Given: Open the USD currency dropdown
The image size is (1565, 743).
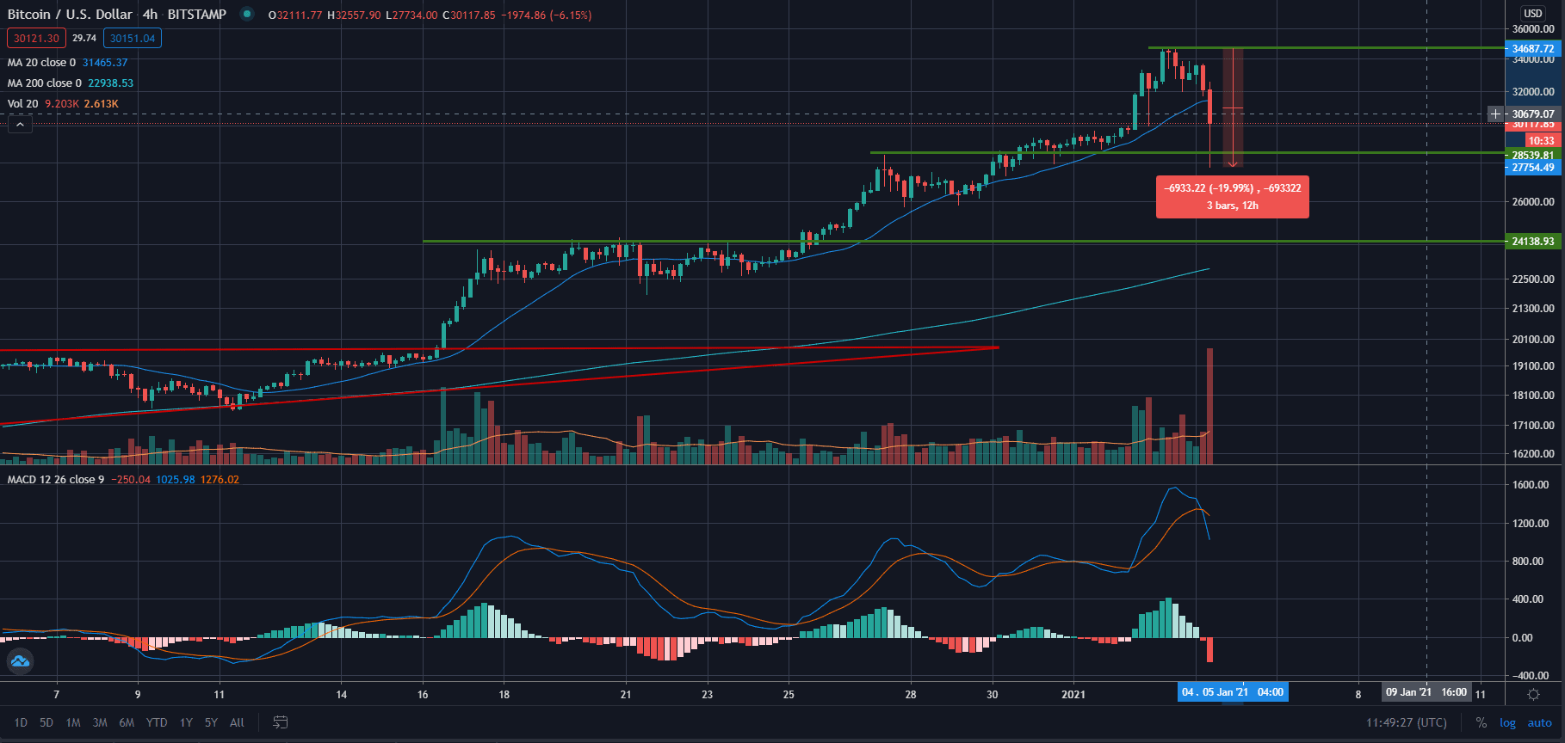Looking at the screenshot, I should point(1532,13).
